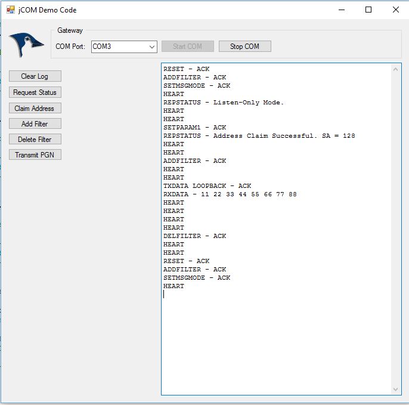This screenshot has height=405, width=409.
Task: Click the jCOM app icon in title bar
Action: [x=10, y=10]
